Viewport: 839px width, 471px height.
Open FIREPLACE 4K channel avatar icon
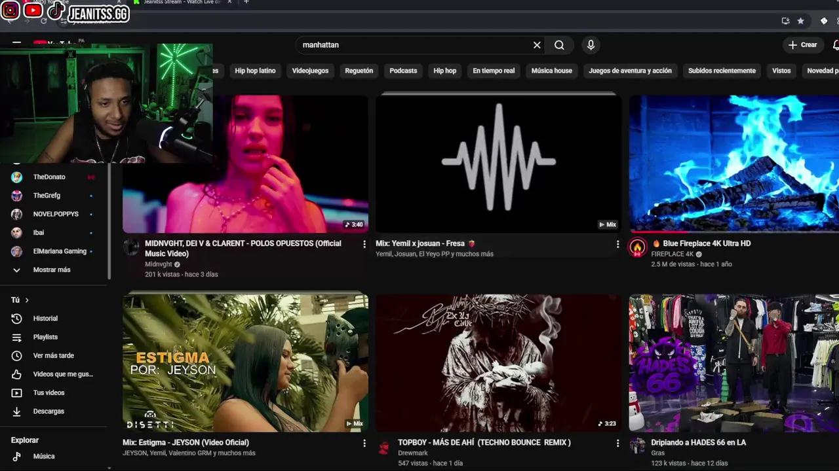click(x=638, y=247)
